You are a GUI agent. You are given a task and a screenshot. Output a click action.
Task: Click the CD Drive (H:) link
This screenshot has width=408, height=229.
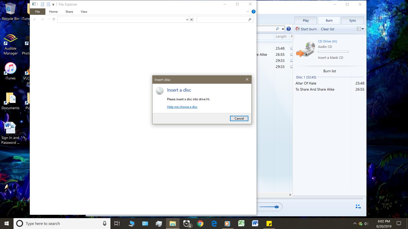coord(327,41)
